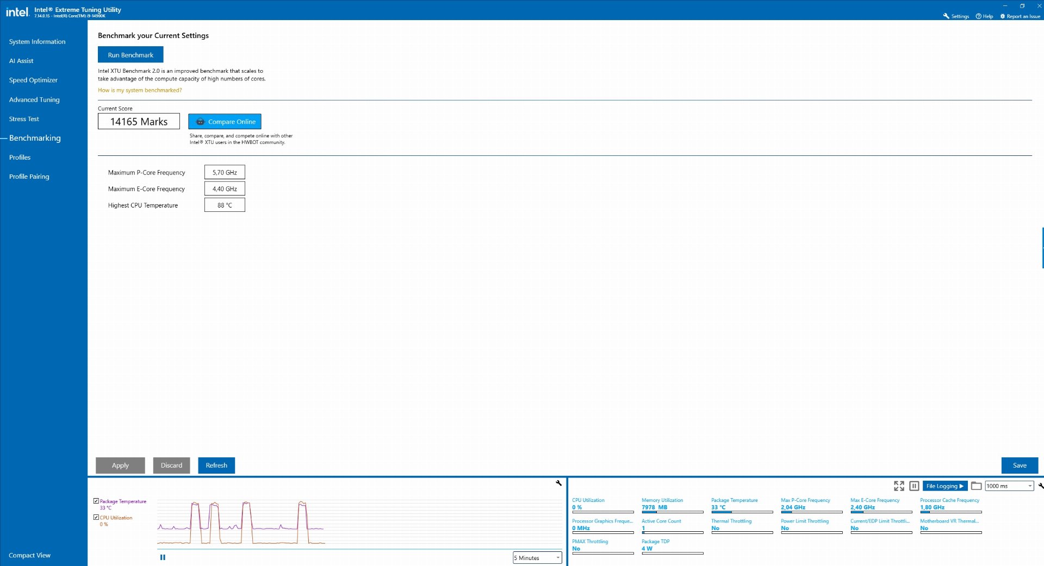Click Processor Graphics Frequency monitor entry
The width and height of the screenshot is (1044, 566).
pyautogui.click(x=603, y=525)
